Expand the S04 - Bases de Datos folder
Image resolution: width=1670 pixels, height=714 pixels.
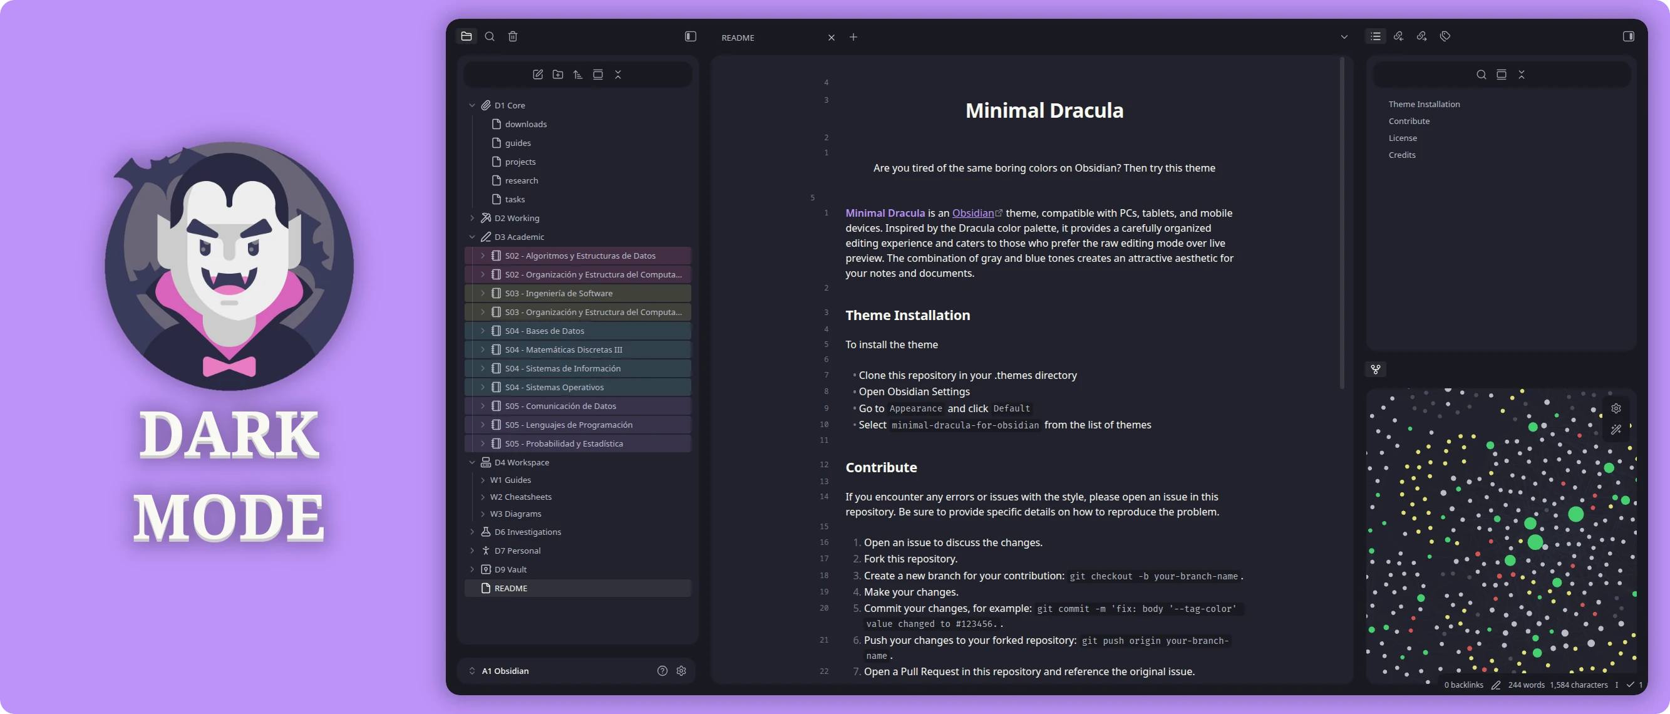482,331
